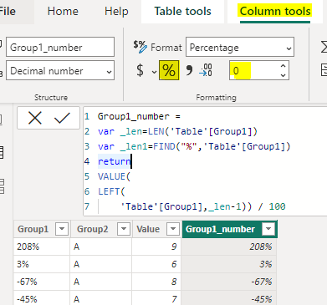
Task: Click formula line 3 with FIND function
Action: 194,146
